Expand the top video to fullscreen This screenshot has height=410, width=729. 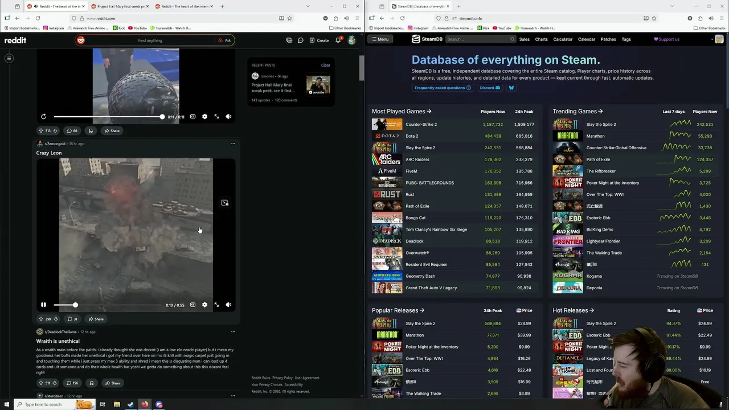click(x=216, y=117)
